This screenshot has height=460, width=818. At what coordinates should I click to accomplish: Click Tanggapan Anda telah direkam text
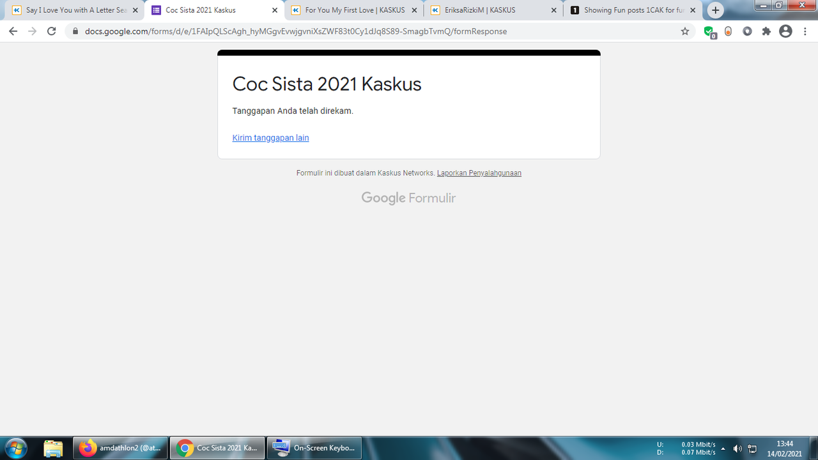(x=293, y=111)
